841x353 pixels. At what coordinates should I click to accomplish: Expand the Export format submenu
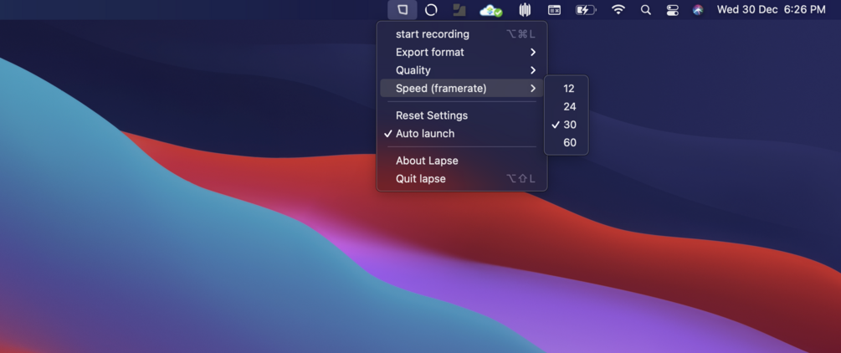pyautogui.click(x=462, y=52)
